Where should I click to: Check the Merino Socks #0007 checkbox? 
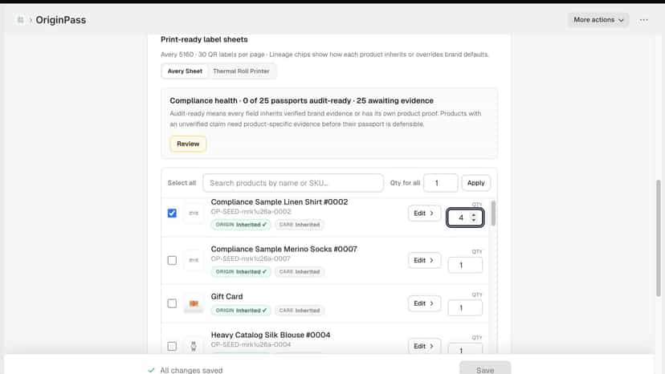[172, 260]
